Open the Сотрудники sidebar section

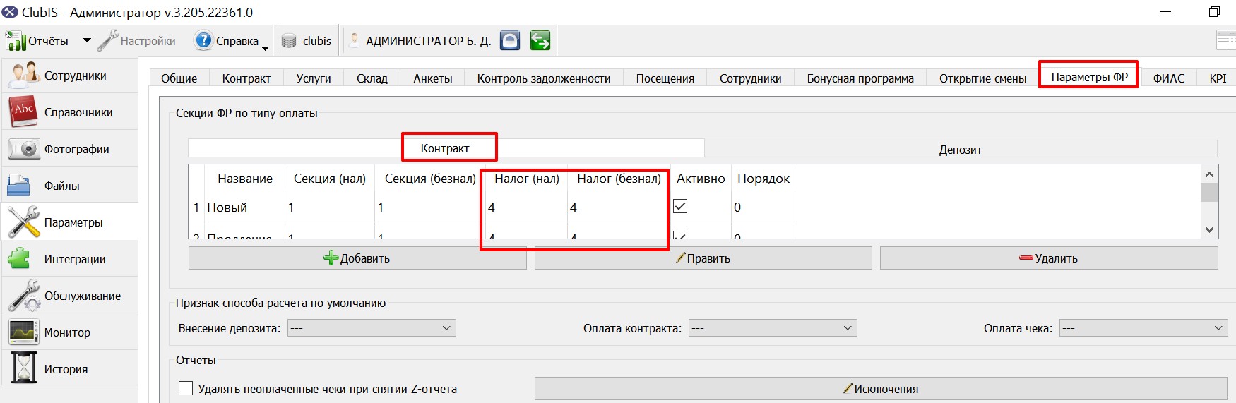[x=69, y=76]
